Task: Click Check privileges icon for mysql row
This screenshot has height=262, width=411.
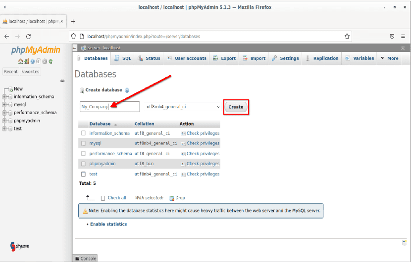Action: click(x=183, y=144)
